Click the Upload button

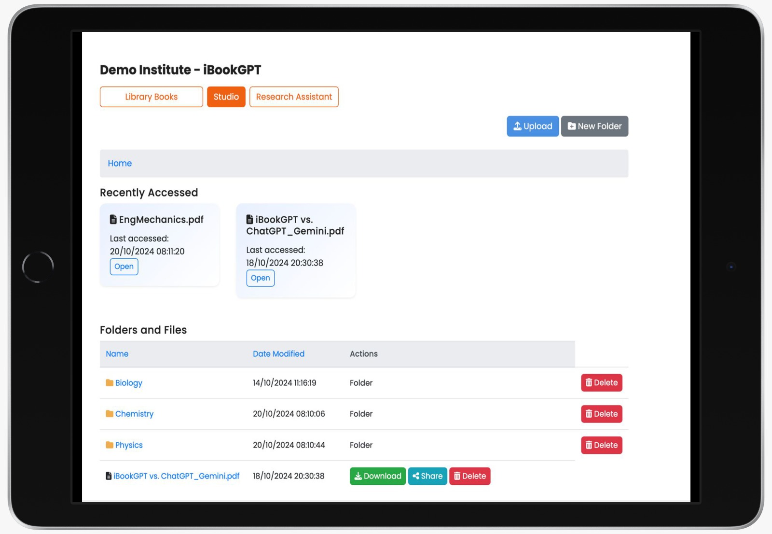pyautogui.click(x=532, y=126)
